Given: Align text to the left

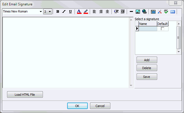Looking at the screenshot, I should coord(94,12).
